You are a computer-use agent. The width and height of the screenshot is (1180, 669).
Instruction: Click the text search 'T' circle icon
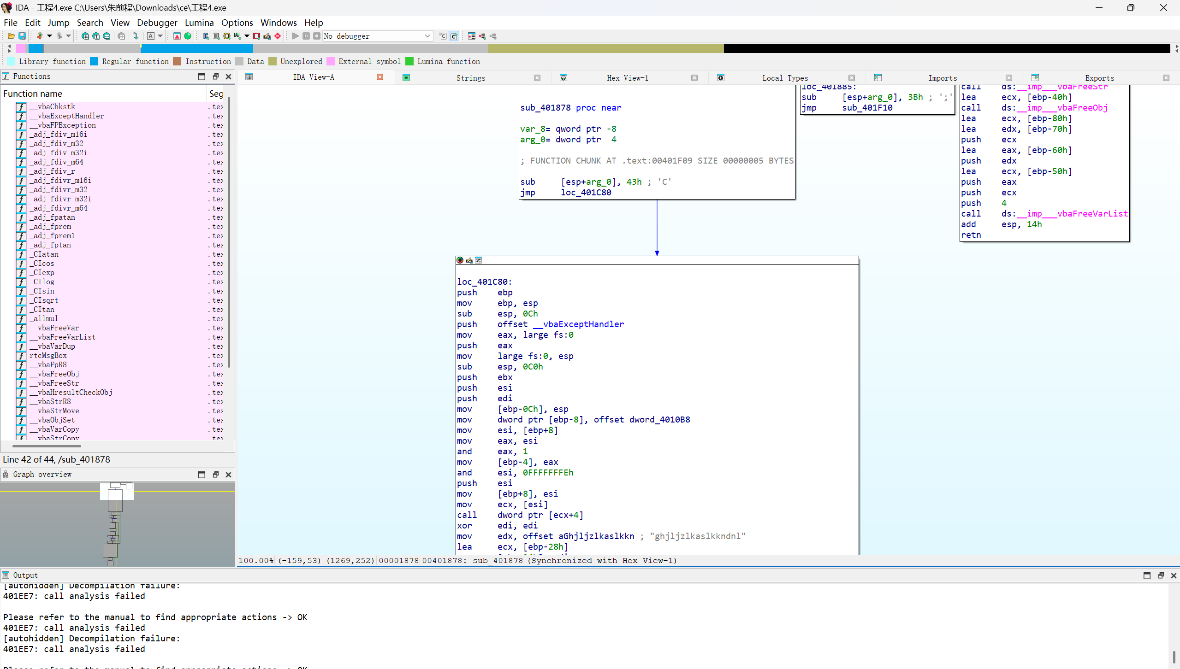tap(96, 36)
